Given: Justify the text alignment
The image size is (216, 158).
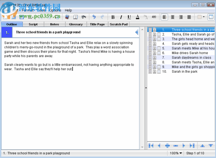Looking at the screenshot, I should click(x=189, y=17).
